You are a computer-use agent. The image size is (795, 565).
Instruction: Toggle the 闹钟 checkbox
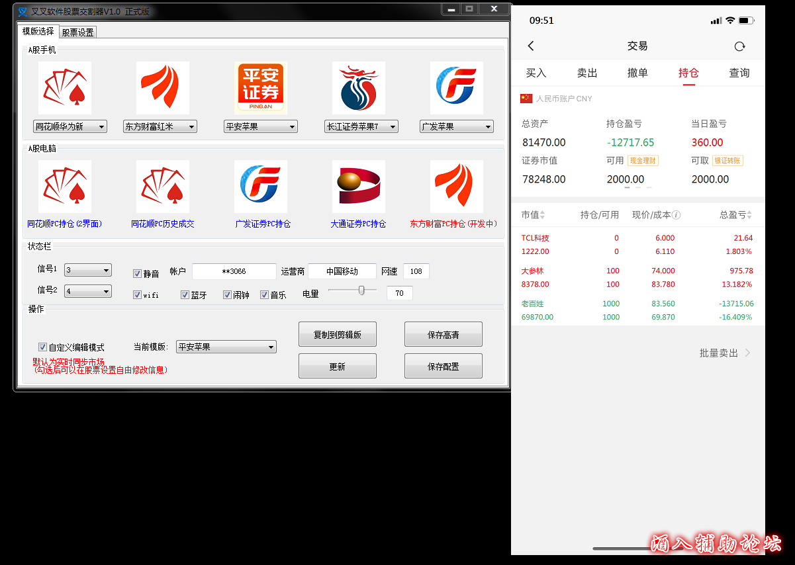tap(228, 295)
